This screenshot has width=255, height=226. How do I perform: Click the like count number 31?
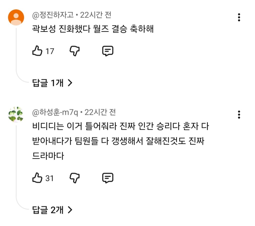[50, 178]
